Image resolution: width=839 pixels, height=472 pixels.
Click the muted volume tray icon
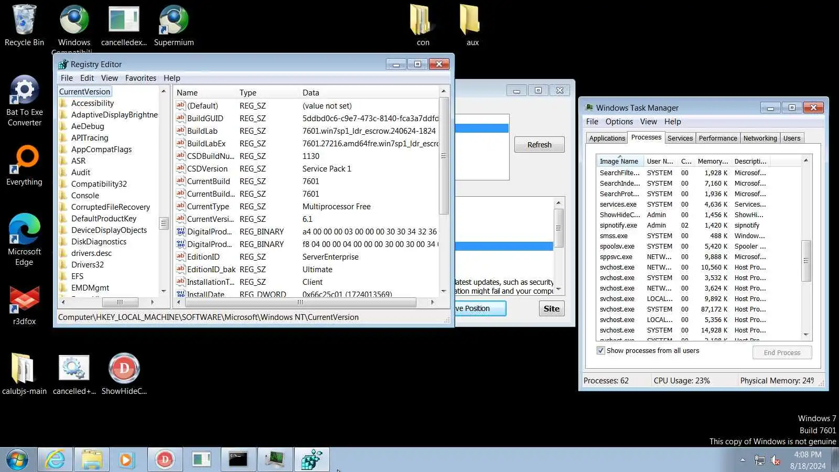click(776, 460)
